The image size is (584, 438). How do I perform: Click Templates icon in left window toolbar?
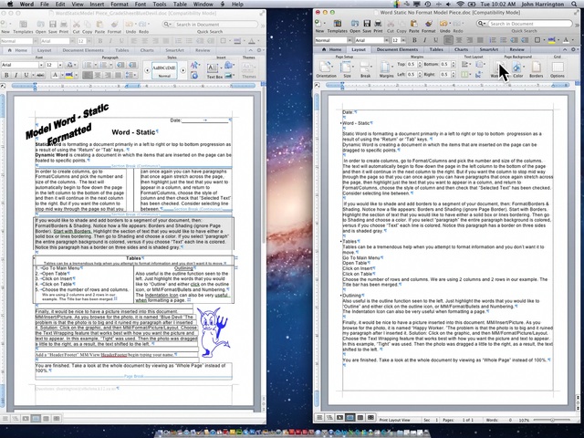tap(23, 25)
